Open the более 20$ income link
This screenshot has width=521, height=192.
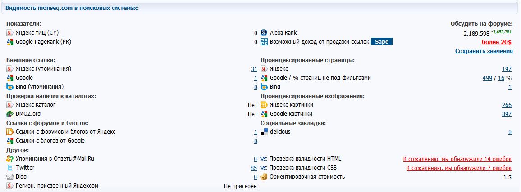(496, 42)
